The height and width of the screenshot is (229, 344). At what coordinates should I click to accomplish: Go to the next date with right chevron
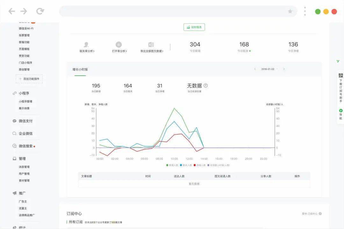[284, 69]
